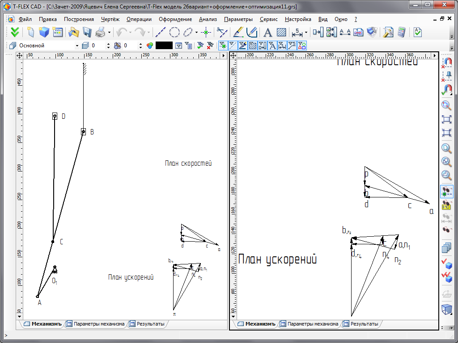Create a new 3D model (blue cube)

44,32
